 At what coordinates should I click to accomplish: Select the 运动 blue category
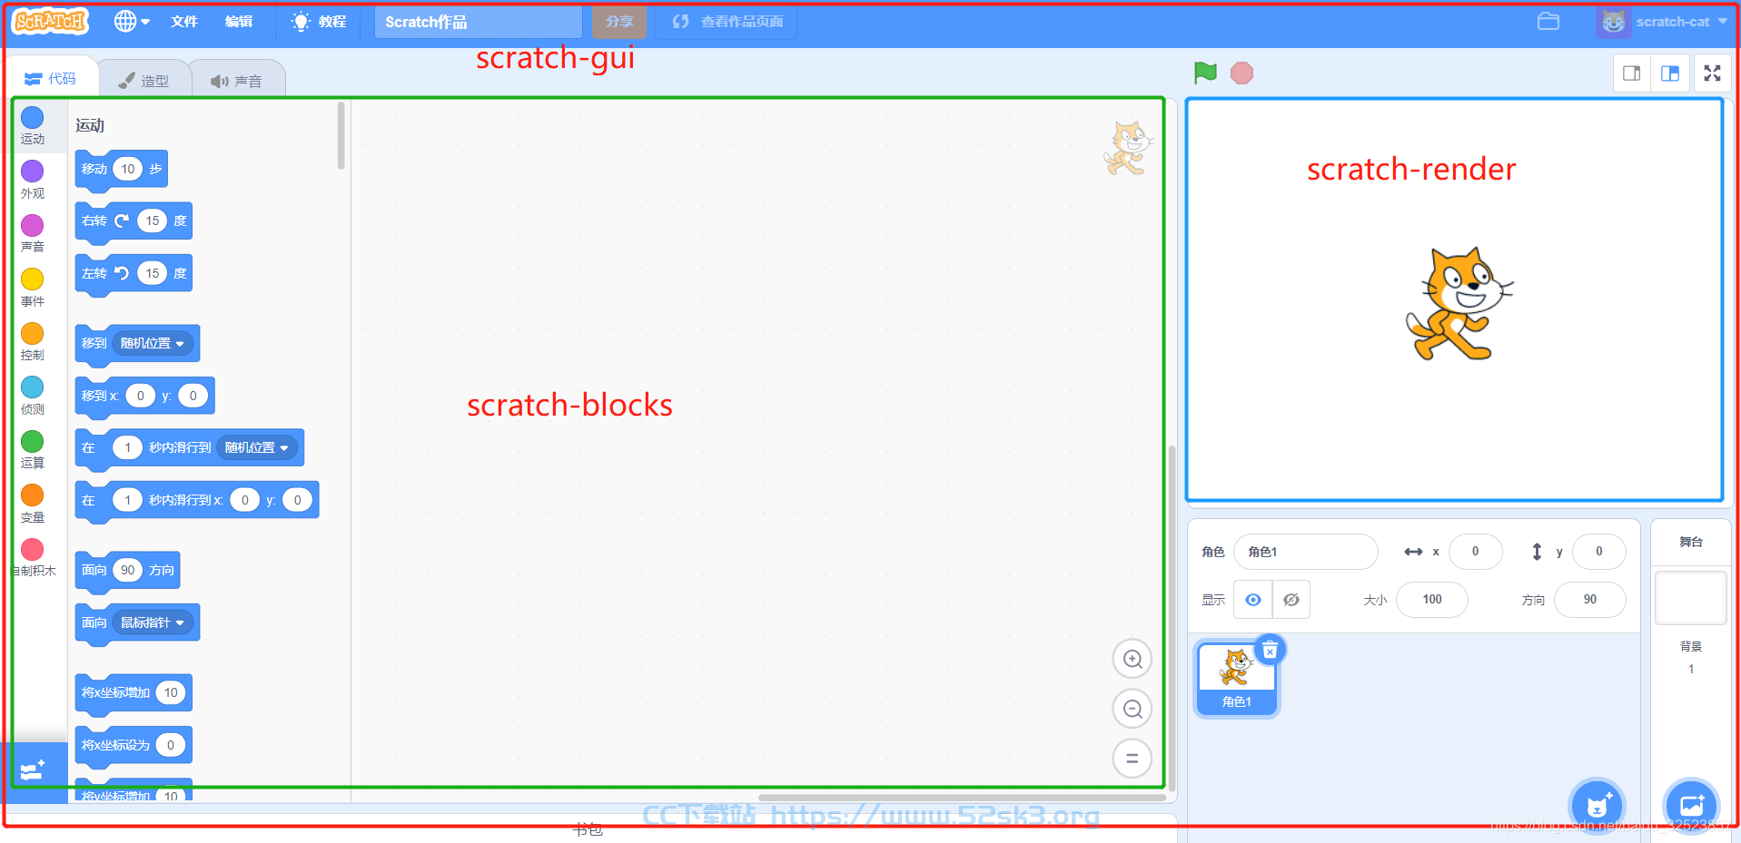(x=33, y=126)
